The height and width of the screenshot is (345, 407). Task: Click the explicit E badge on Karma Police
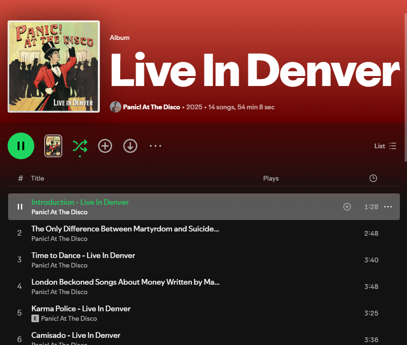coord(35,318)
